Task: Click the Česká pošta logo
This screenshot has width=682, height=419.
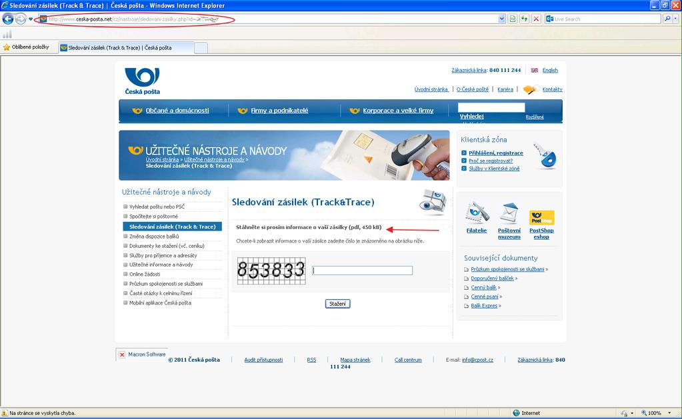Action: [142, 81]
